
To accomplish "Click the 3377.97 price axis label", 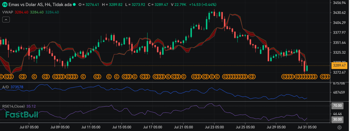I will (x=339, y=33).
